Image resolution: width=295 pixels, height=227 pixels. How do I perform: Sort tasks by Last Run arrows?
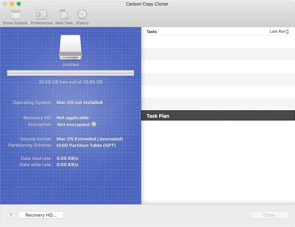pos(288,32)
